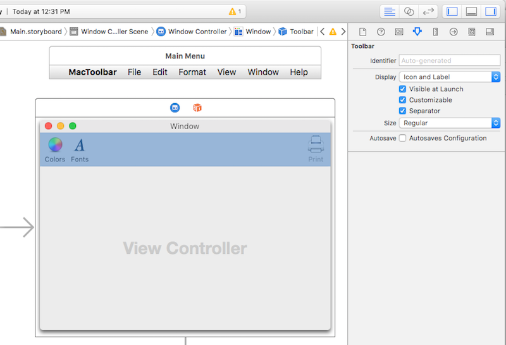This screenshot has width=506, height=345.
Task: Uncheck the Separator checkbox
Action: 402,111
